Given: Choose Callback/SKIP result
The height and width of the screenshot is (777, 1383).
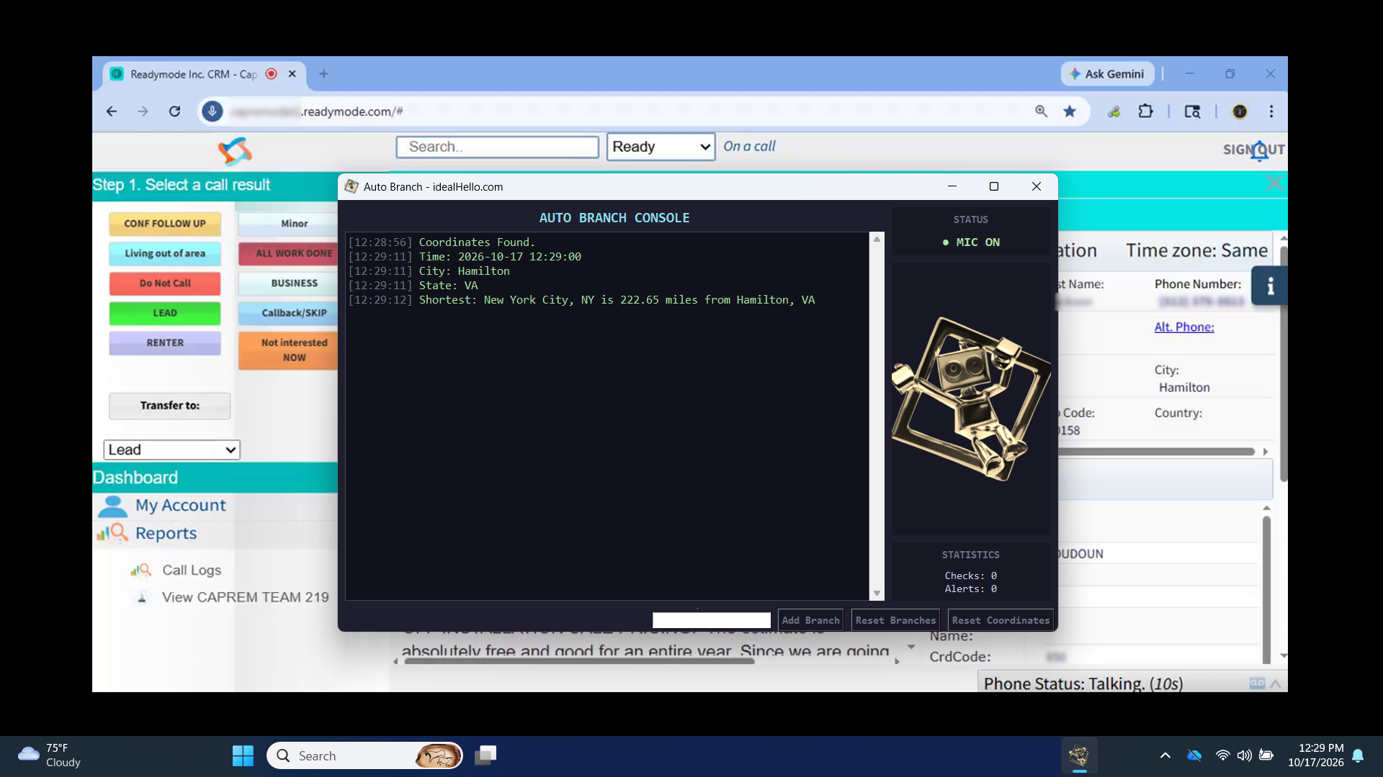Looking at the screenshot, I should [288, 313].
